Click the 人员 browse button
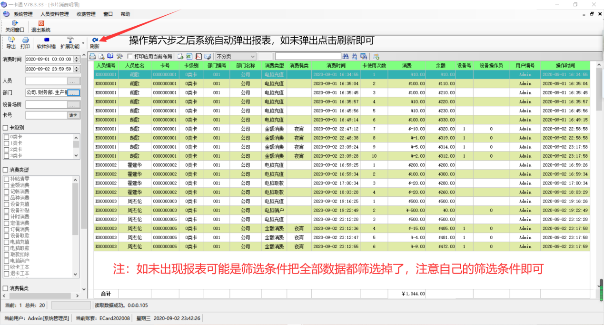Screen dimensions: 604x325 [x=73, y=81]
